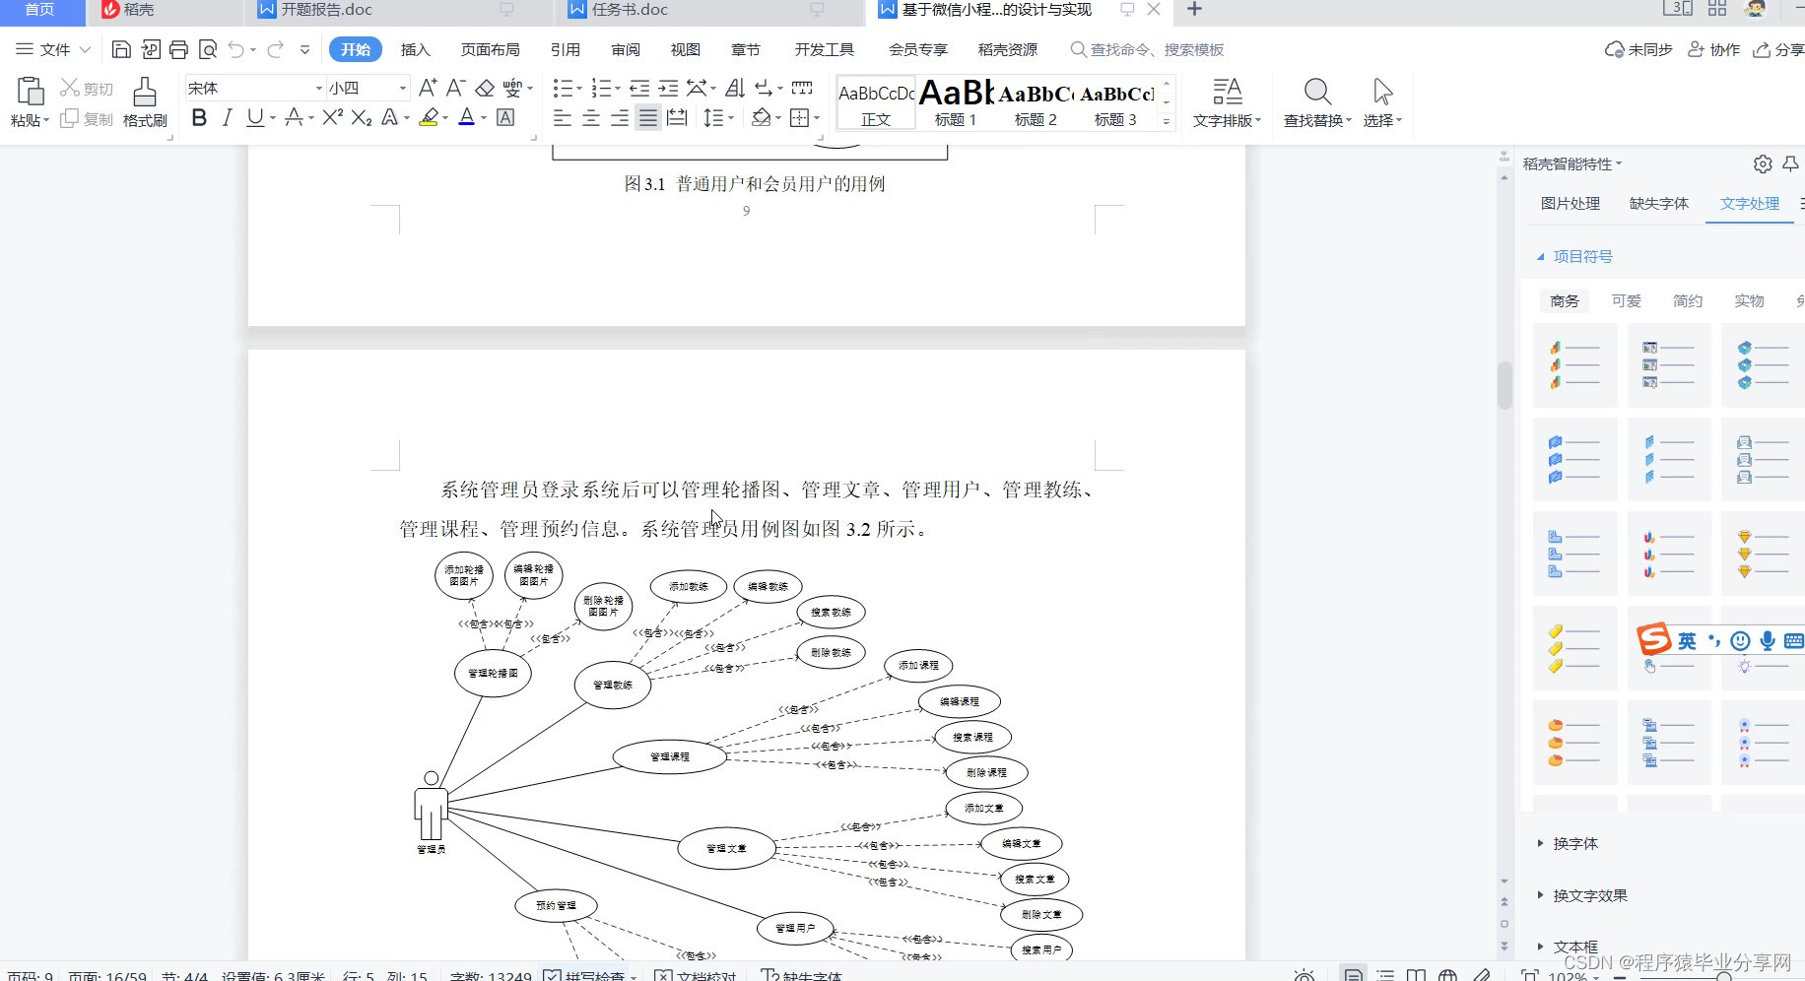This screenshot has width=1805, height=981.
Task: Toggle Strikethrough formatting
Action: 293,117
